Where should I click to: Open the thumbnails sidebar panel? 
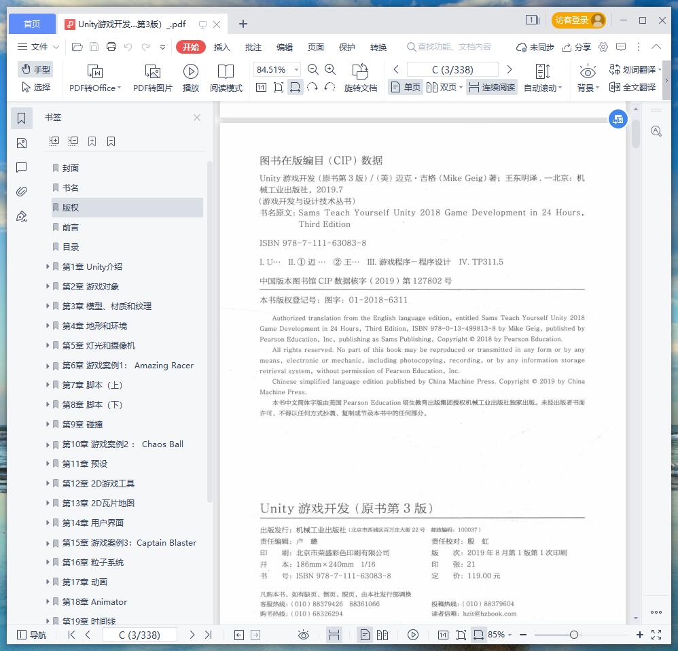[x=21, y=143]
